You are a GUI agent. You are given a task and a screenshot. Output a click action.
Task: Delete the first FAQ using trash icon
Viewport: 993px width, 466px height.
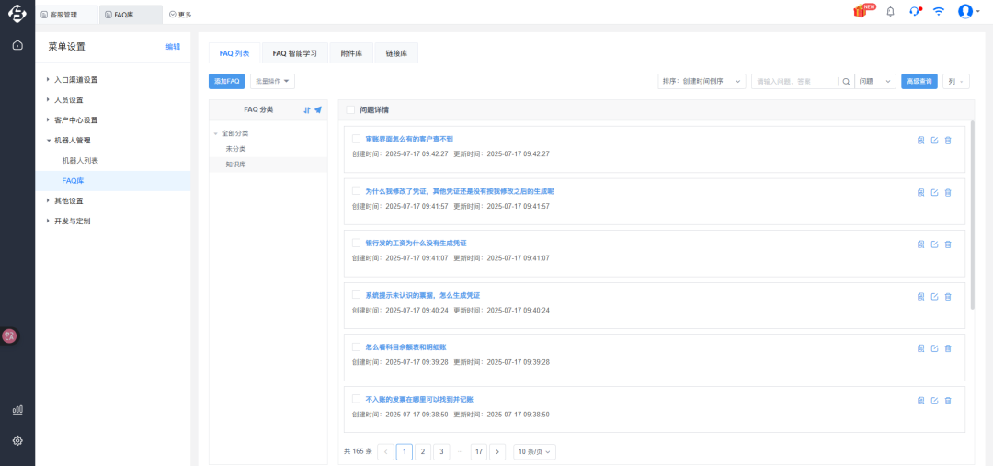click(x=948, y=141)
